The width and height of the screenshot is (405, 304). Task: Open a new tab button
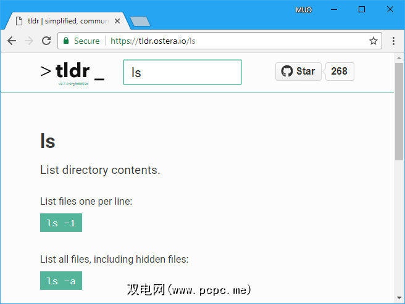140,21
